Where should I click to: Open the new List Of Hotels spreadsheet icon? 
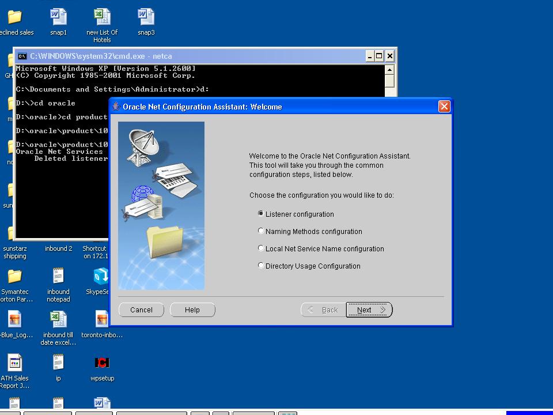coord(102,17)
